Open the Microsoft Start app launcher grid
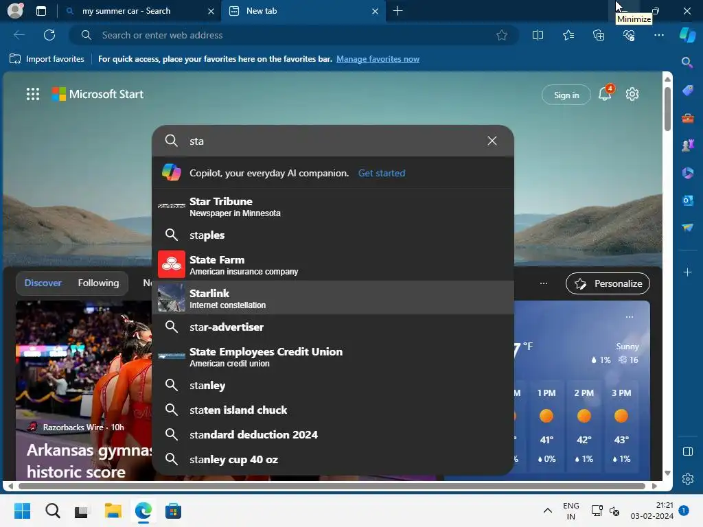Screen dimensions: 703x527 (x=33, y=94)
